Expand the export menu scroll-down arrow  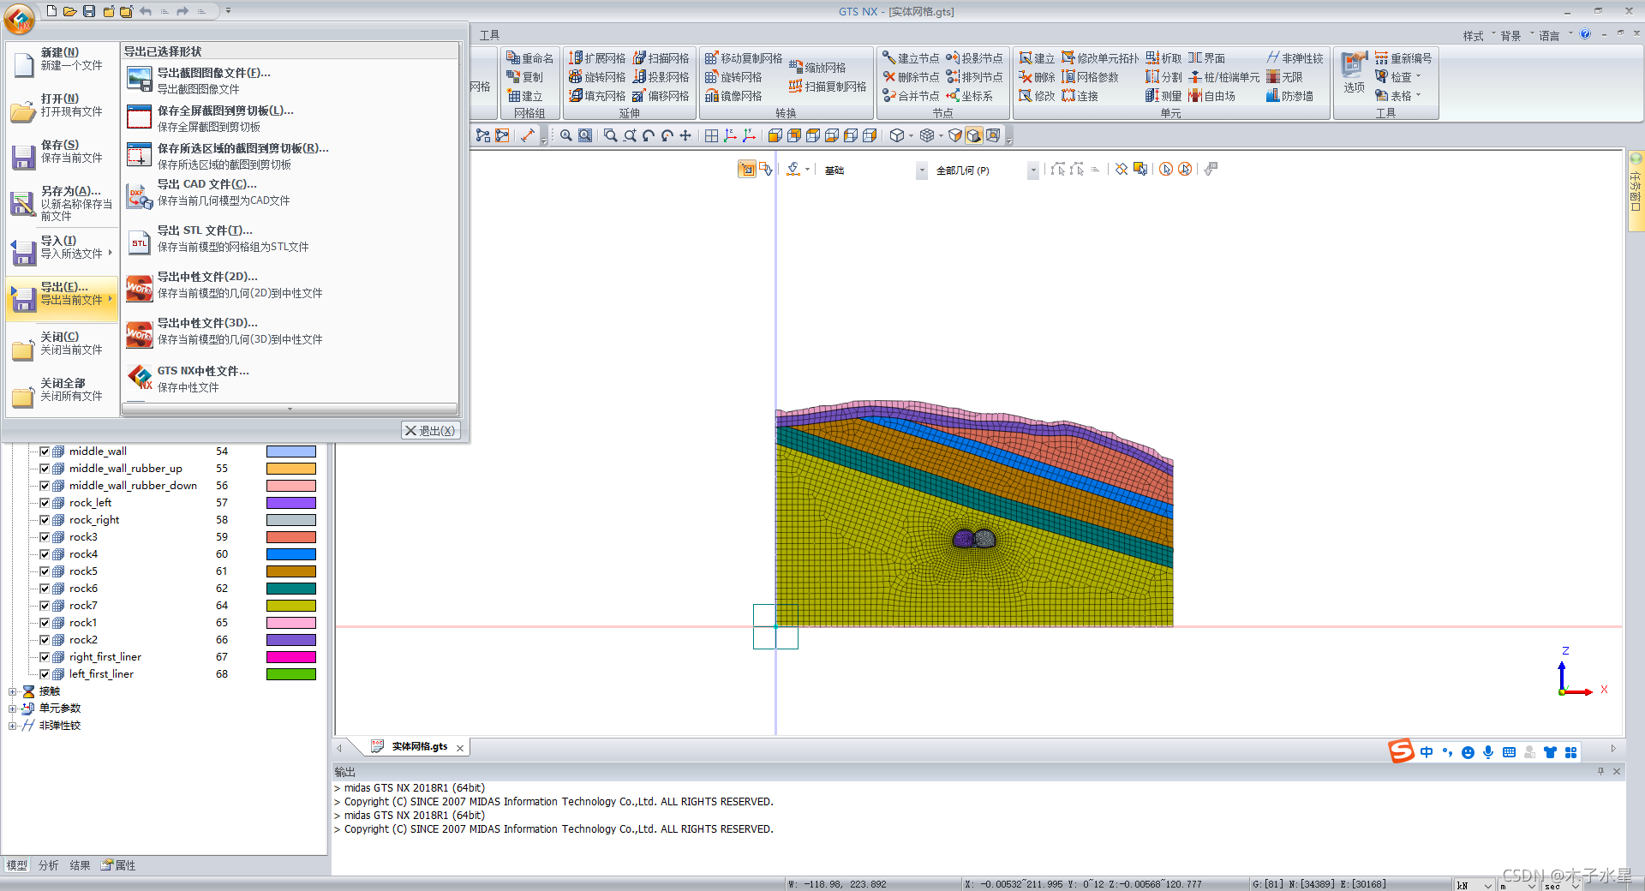tap(290, 410)
